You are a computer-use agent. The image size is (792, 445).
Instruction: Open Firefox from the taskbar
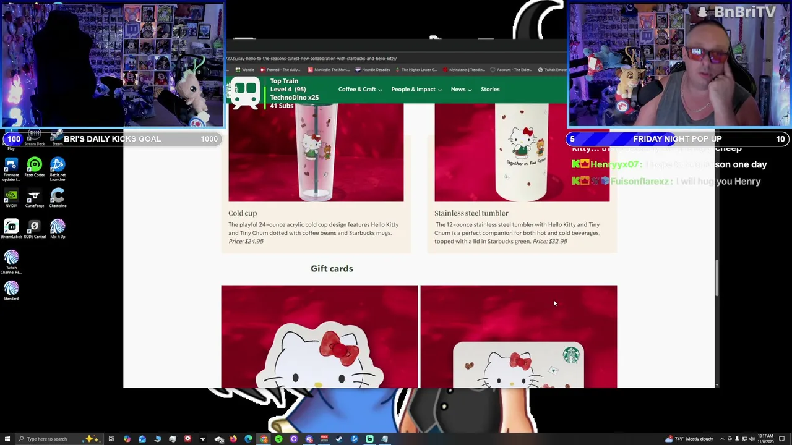[233, 439]
